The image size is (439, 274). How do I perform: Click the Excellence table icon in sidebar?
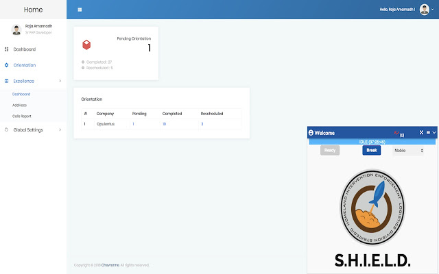click(x=6, y=81)
